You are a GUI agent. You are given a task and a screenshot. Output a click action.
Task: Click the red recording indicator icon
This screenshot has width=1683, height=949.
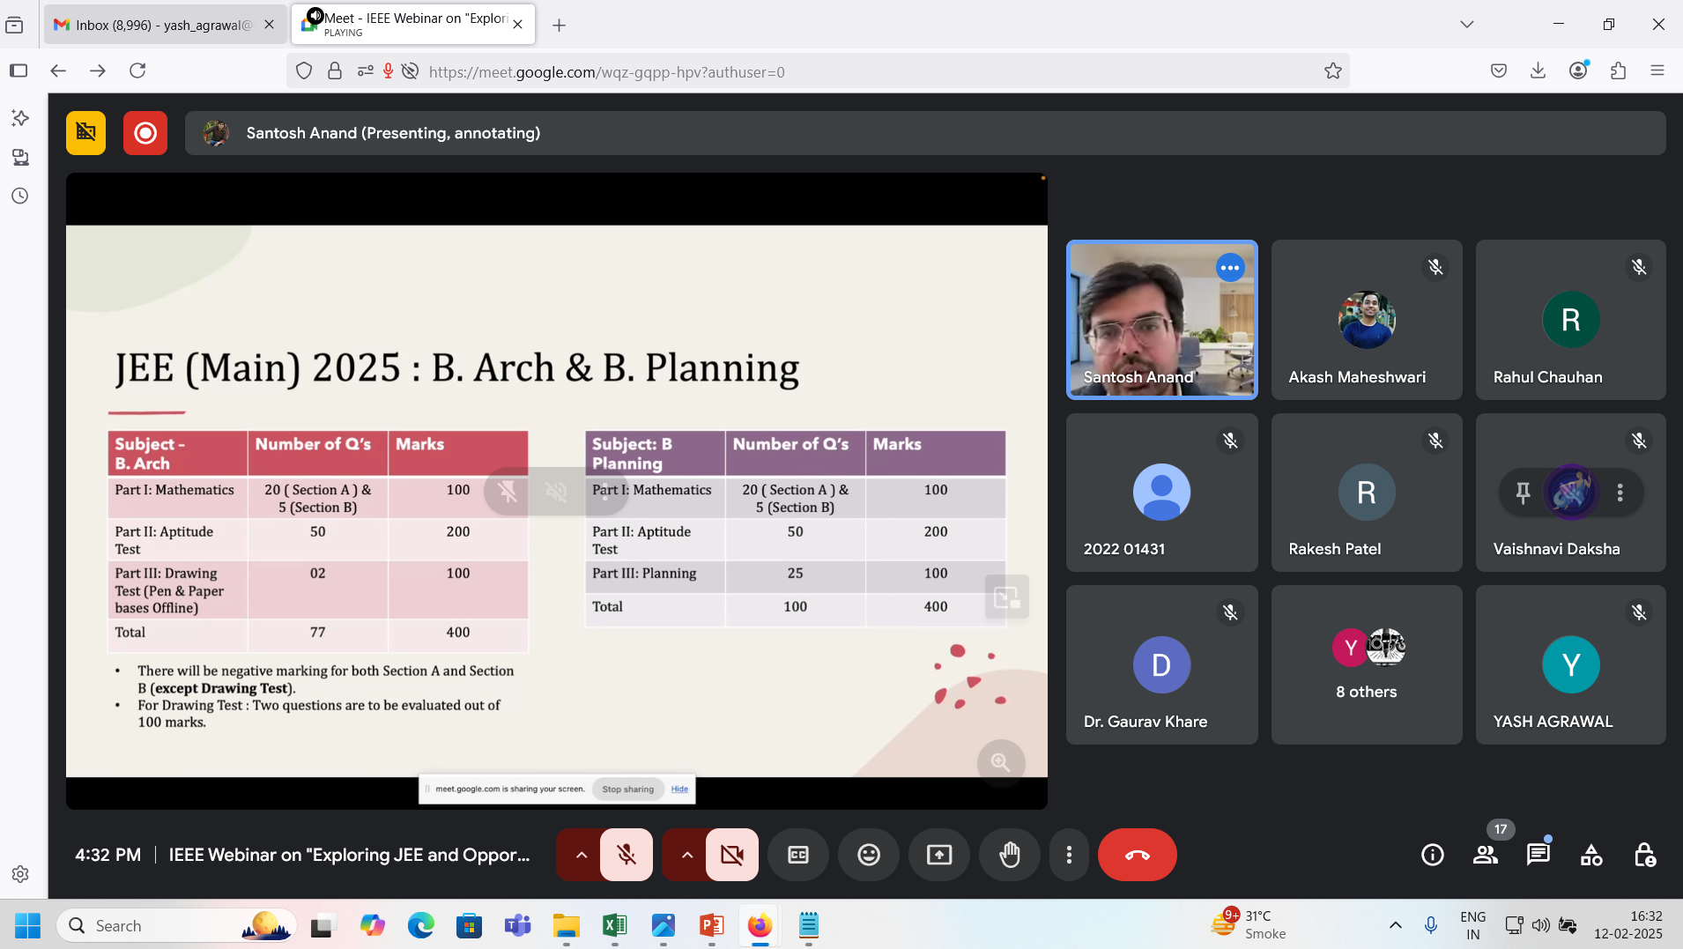(x=145, y=133)
